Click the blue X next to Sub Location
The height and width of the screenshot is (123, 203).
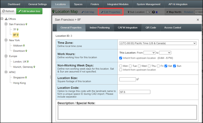(157, 12)
